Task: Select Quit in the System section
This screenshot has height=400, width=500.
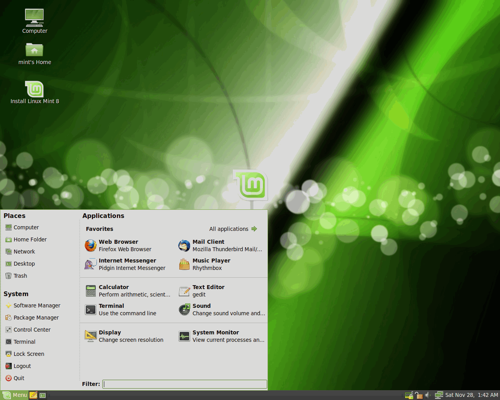Action: coord(15,378)
